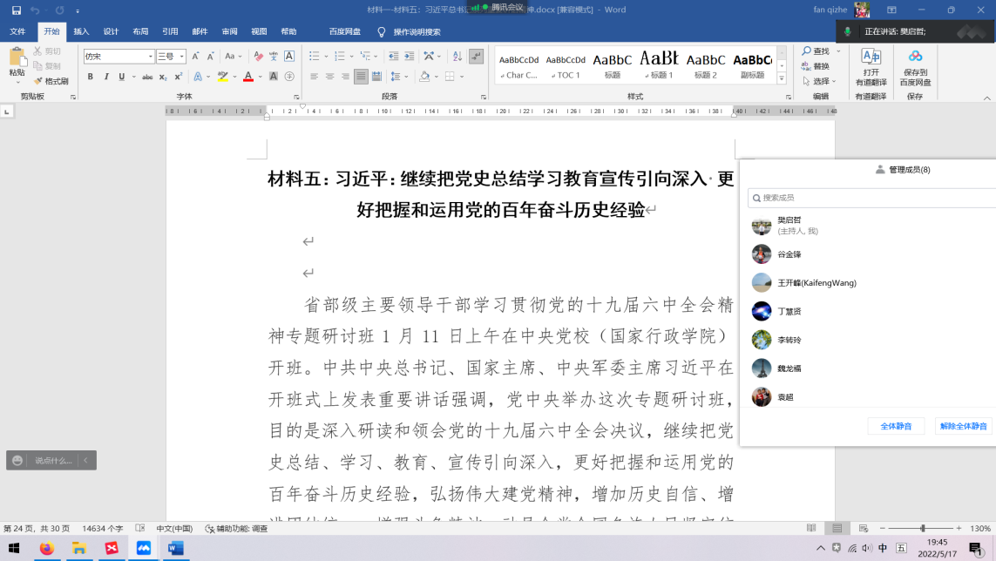This screenshot has width=996, height=561.
Task: Click the subscript icon
Action: [x=163, y=77]
